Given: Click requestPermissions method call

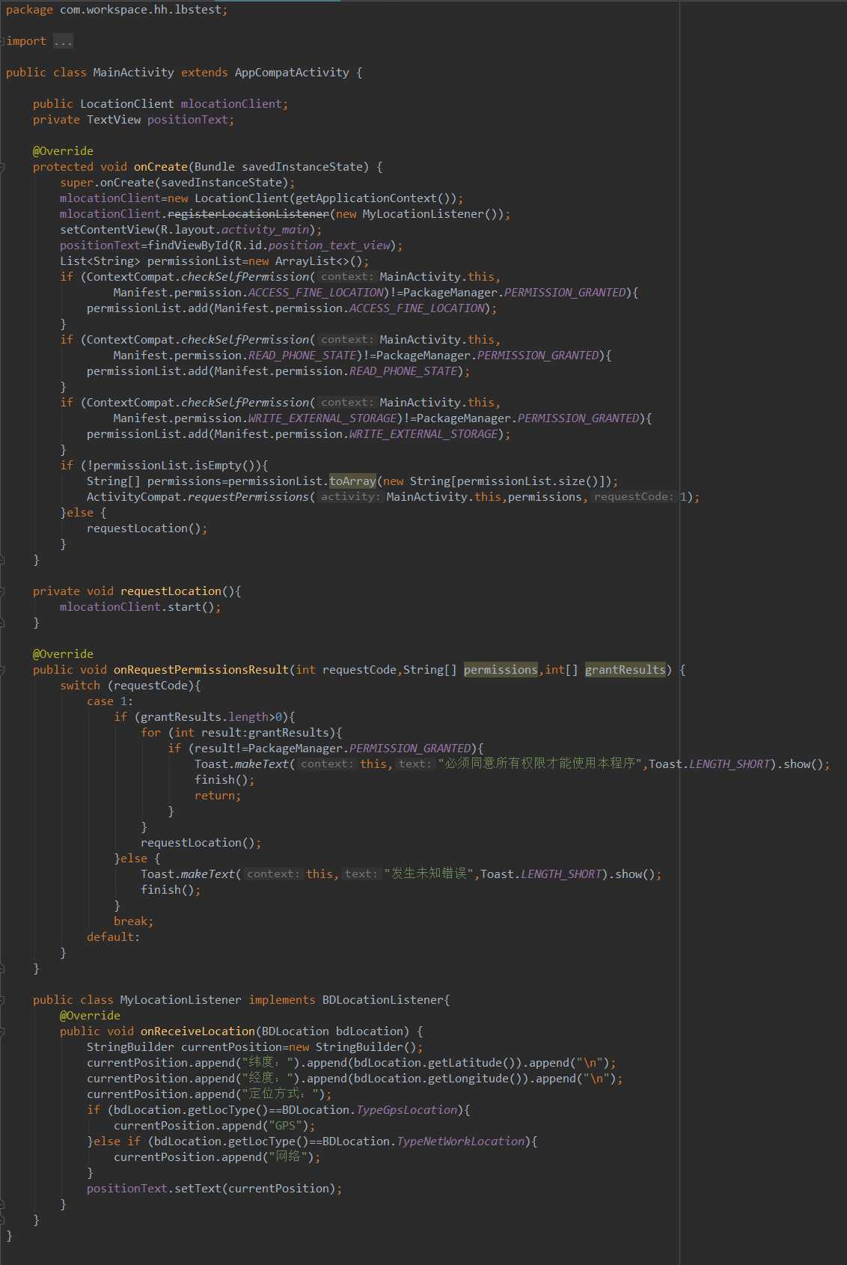Looking at the screenshot, I should coord(248,497).
